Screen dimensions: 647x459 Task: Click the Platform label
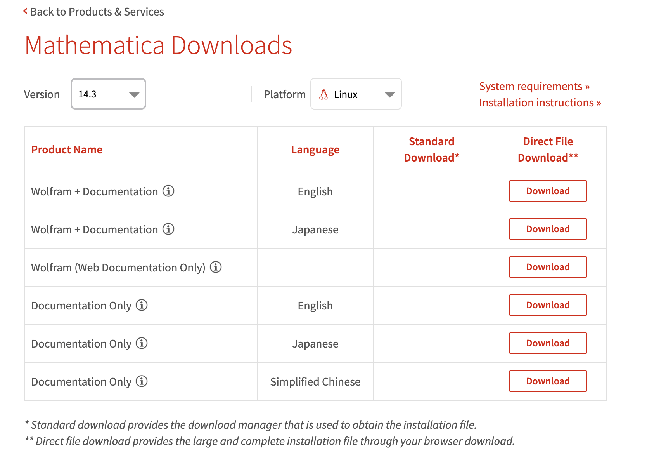285,94
